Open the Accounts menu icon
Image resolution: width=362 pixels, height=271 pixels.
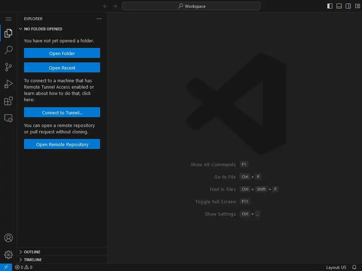pyautogui.click(x=8, y=238)
